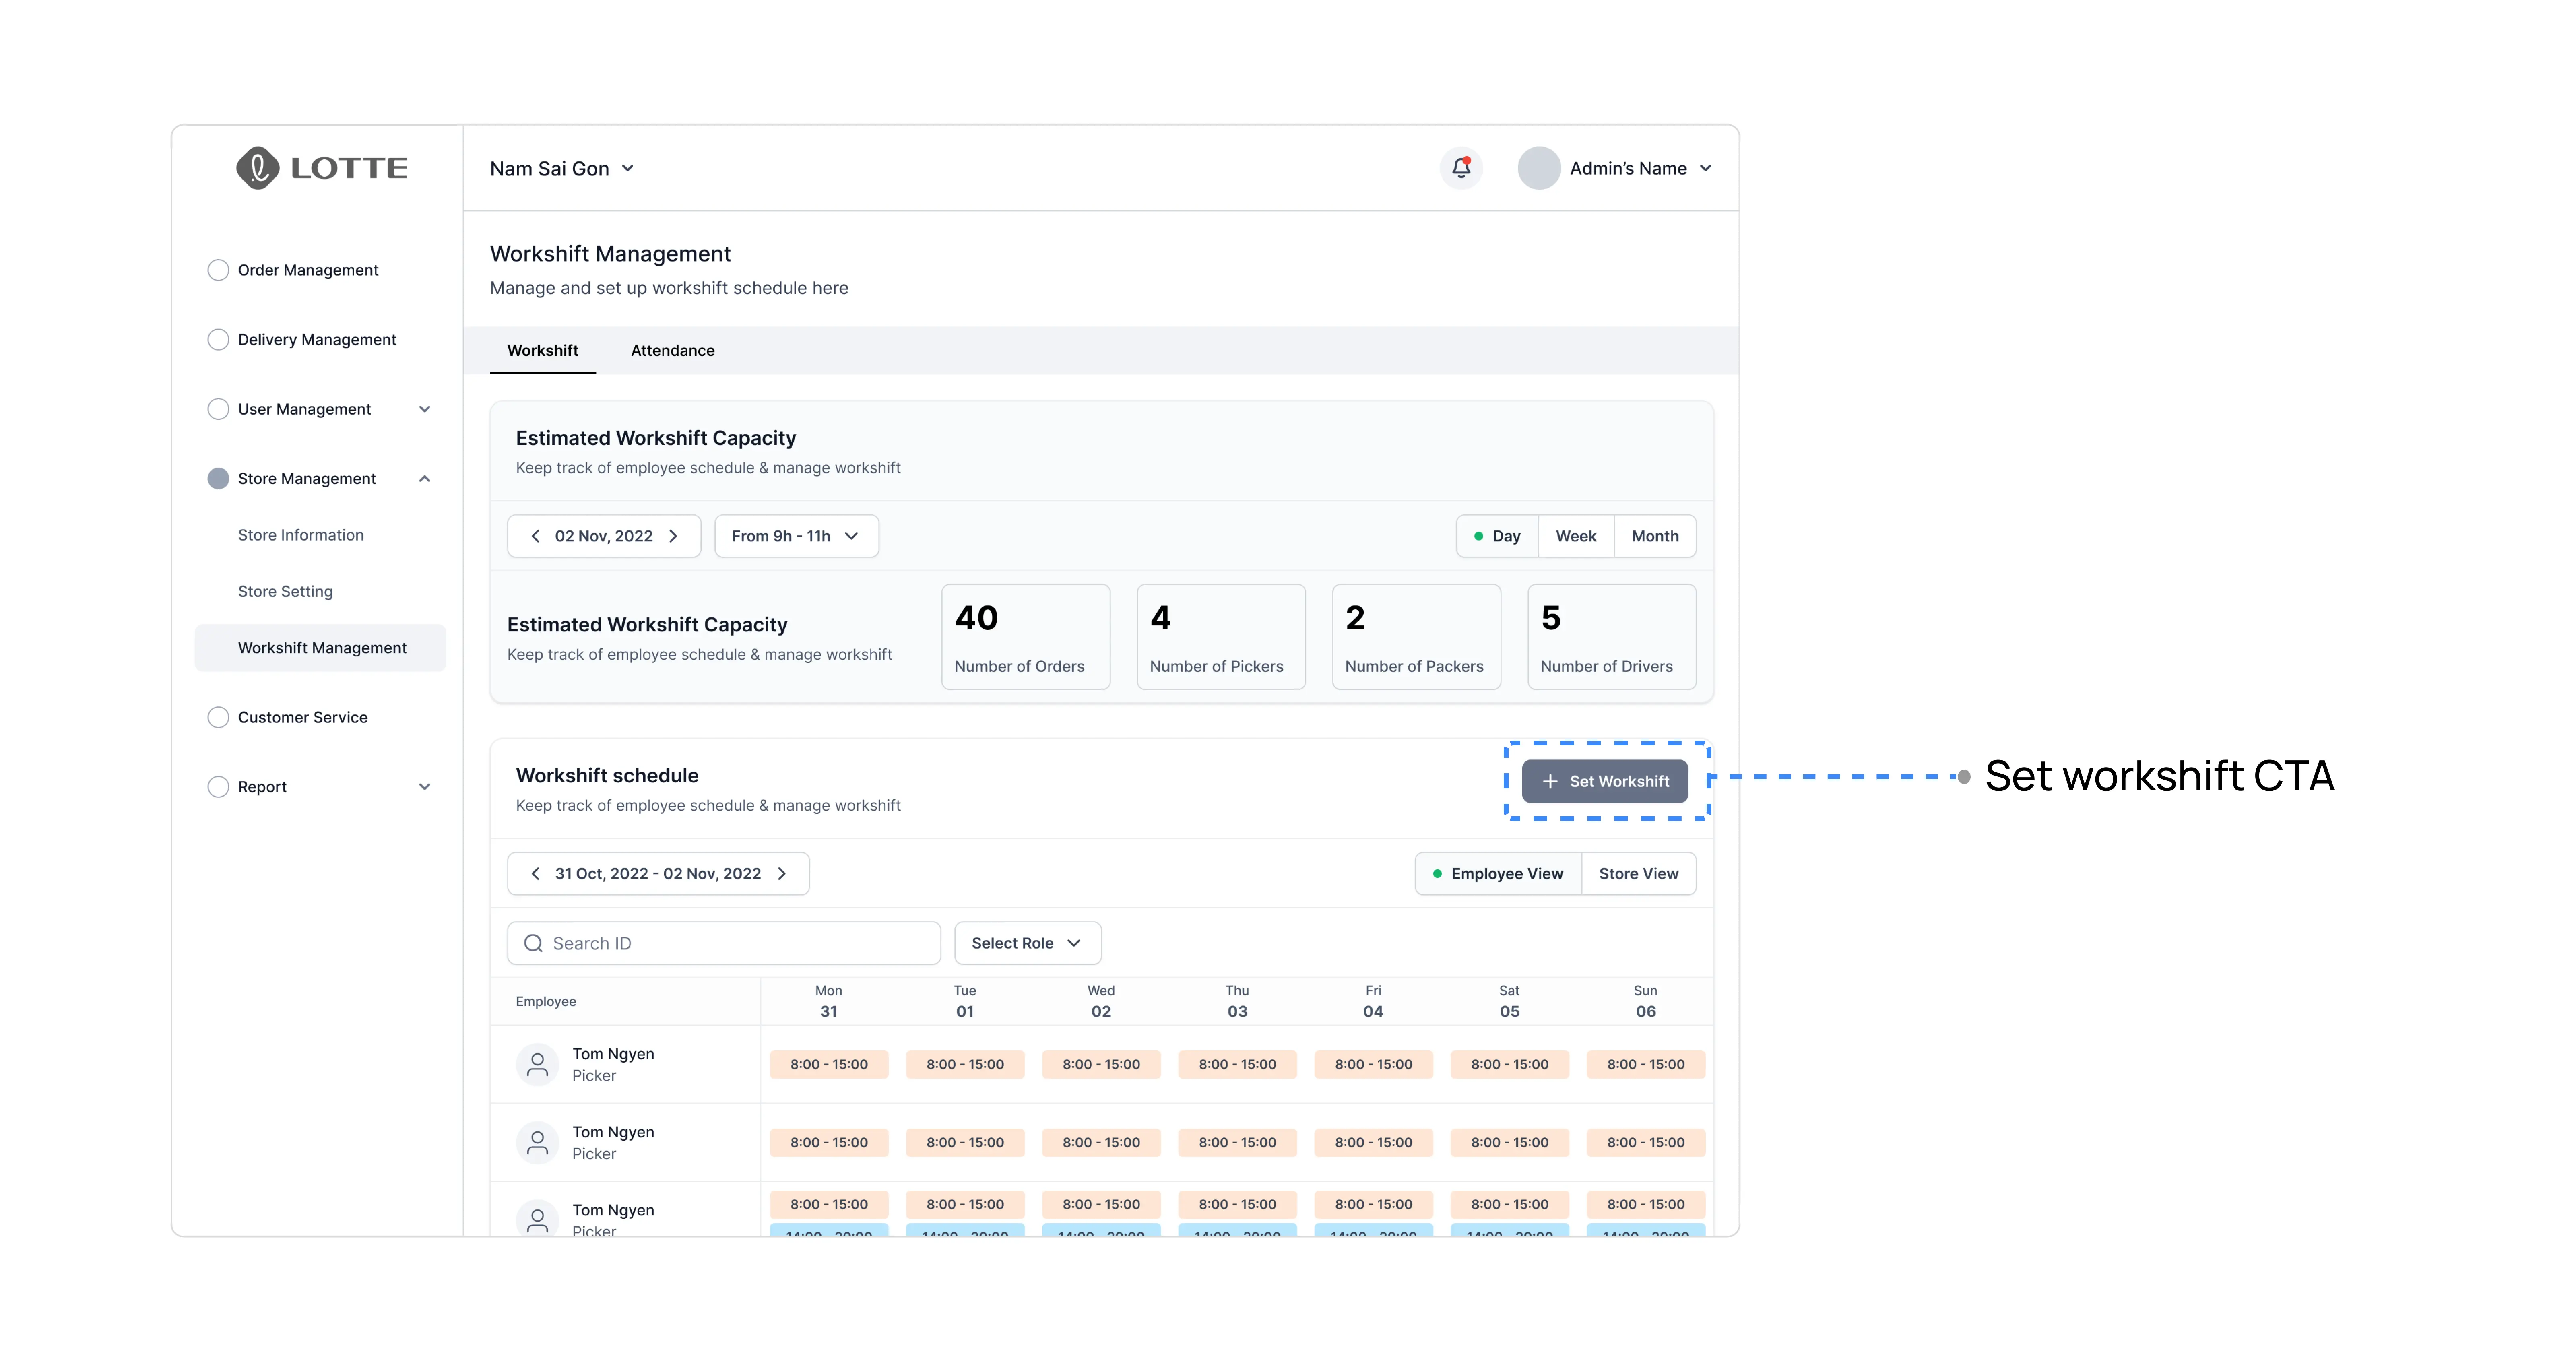This screenshot has height=1362, width=2576.
Task: Click the Number of Drivers card
Action: coord(1612,637)
